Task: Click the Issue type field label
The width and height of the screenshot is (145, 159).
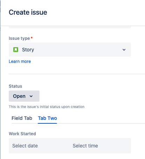Action: (x=19, y=38)
